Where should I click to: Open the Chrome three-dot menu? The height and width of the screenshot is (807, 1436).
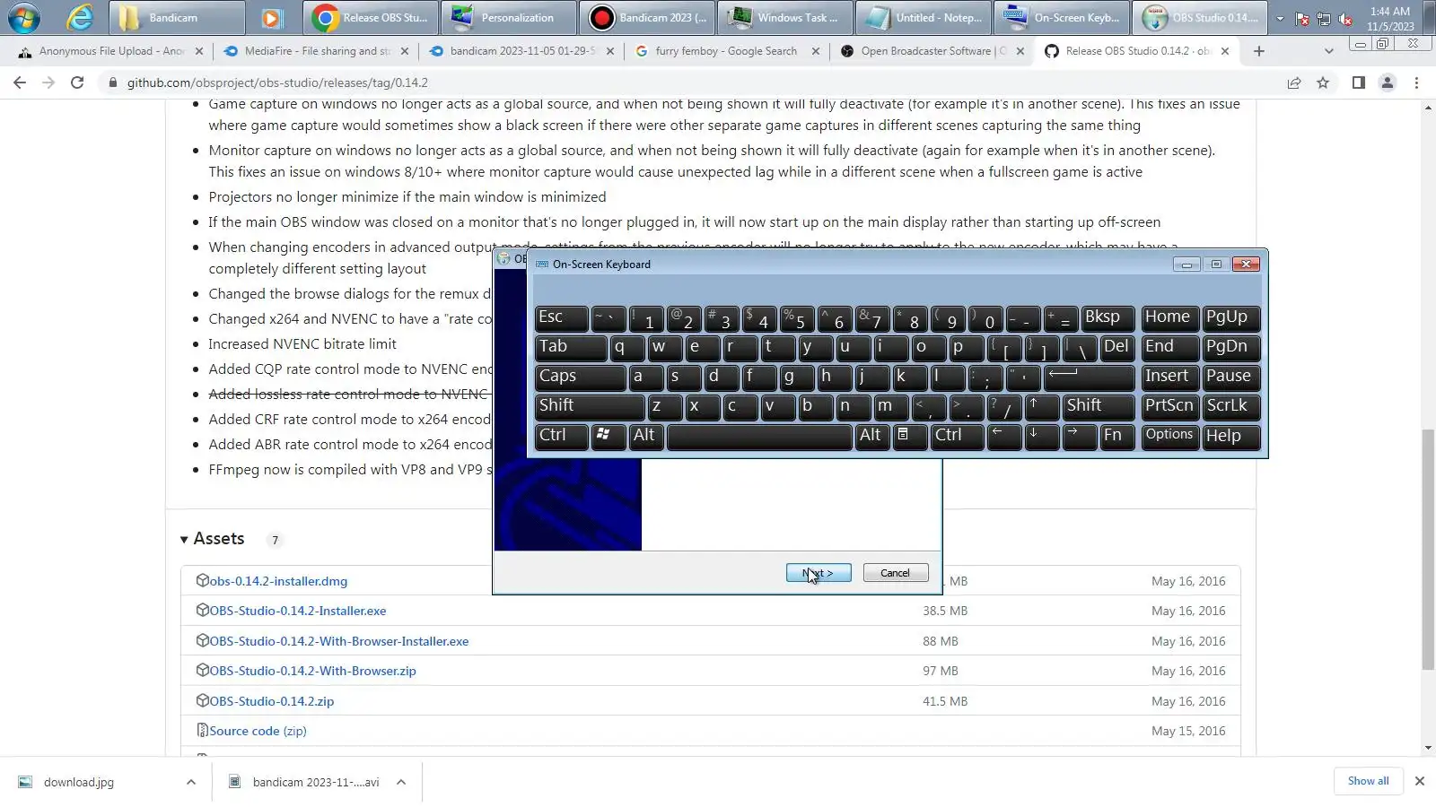tap(1416, 82)
